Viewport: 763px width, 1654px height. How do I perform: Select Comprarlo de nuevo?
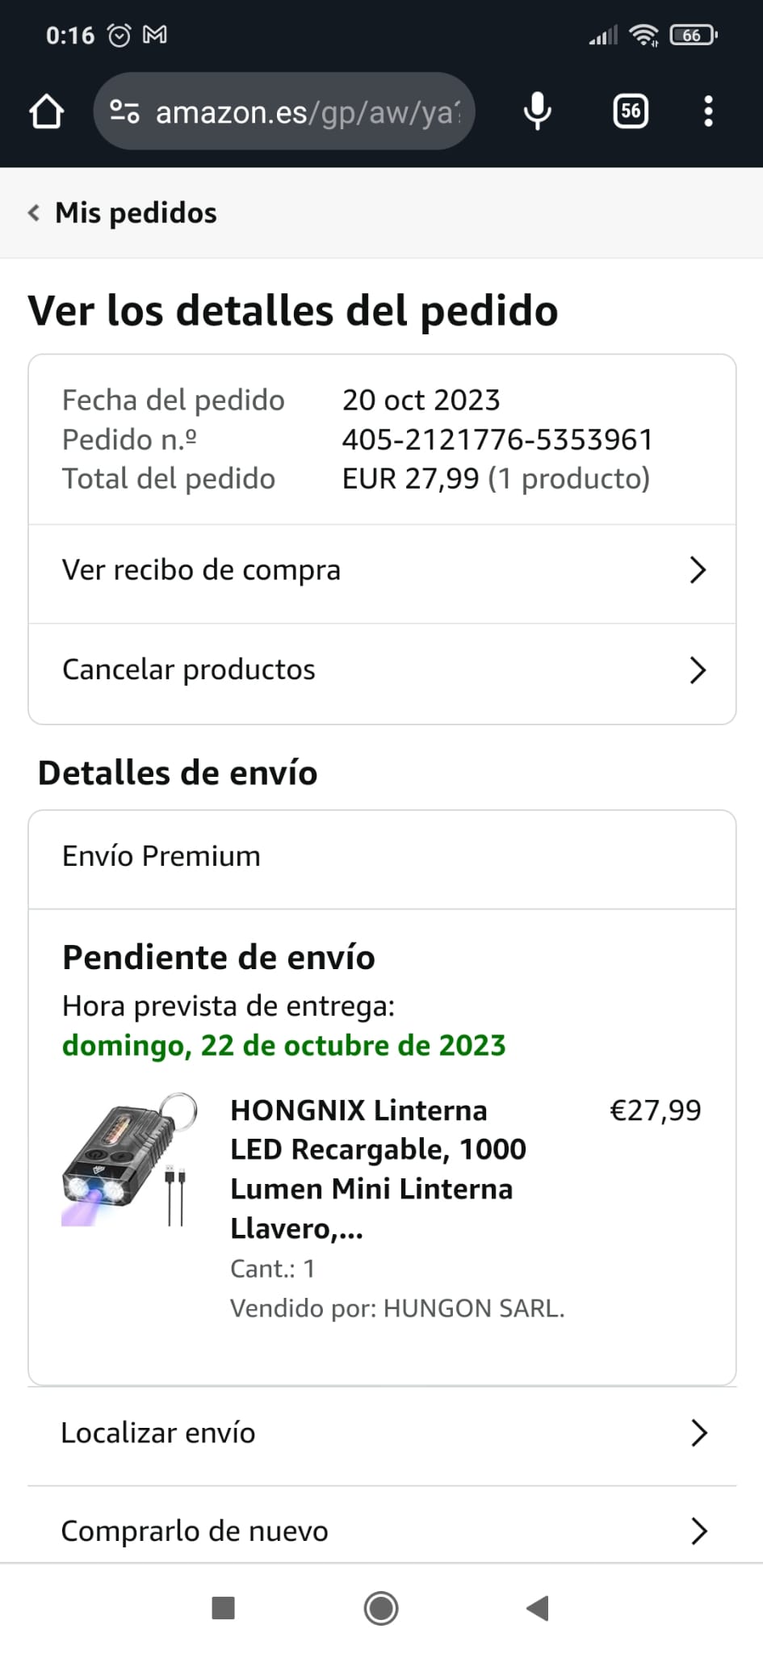195,1530
